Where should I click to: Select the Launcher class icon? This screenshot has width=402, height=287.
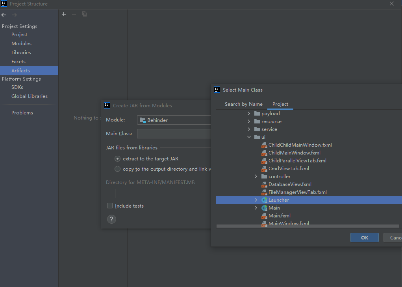click(264, 200)
